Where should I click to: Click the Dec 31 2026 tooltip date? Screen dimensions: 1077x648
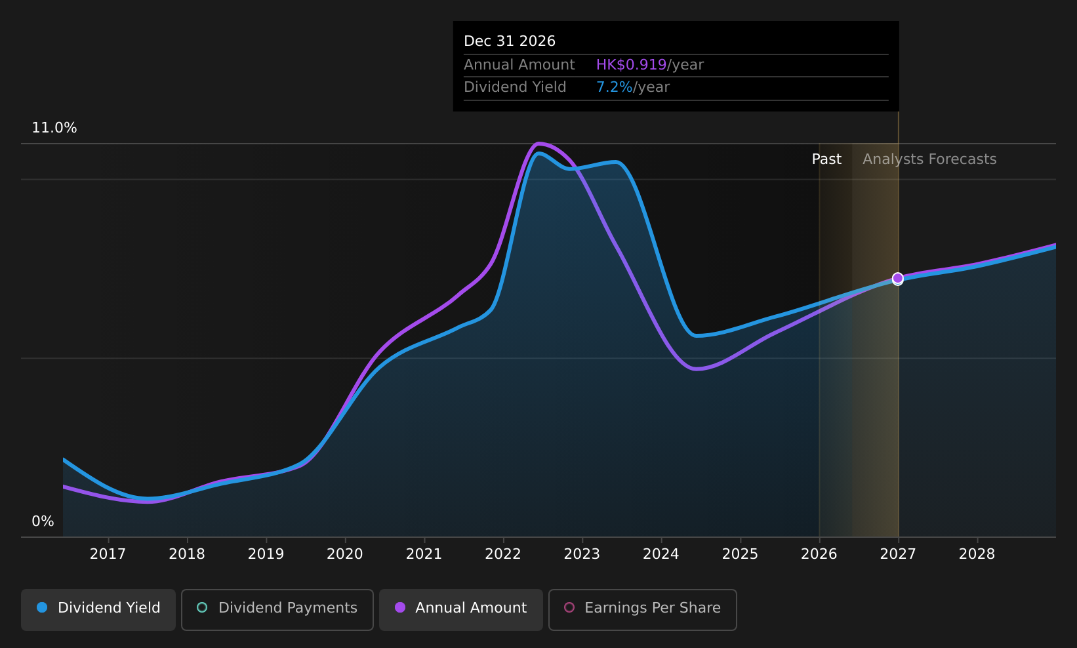pyautogui.click(x=510, y=41)
